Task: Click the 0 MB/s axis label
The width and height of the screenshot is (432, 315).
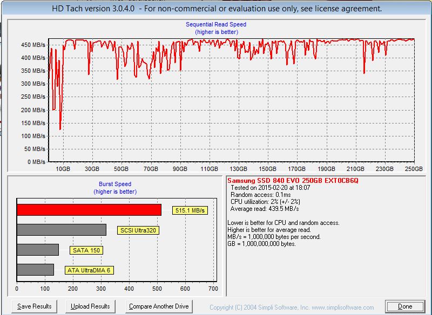Action: (x=36, y=162)
